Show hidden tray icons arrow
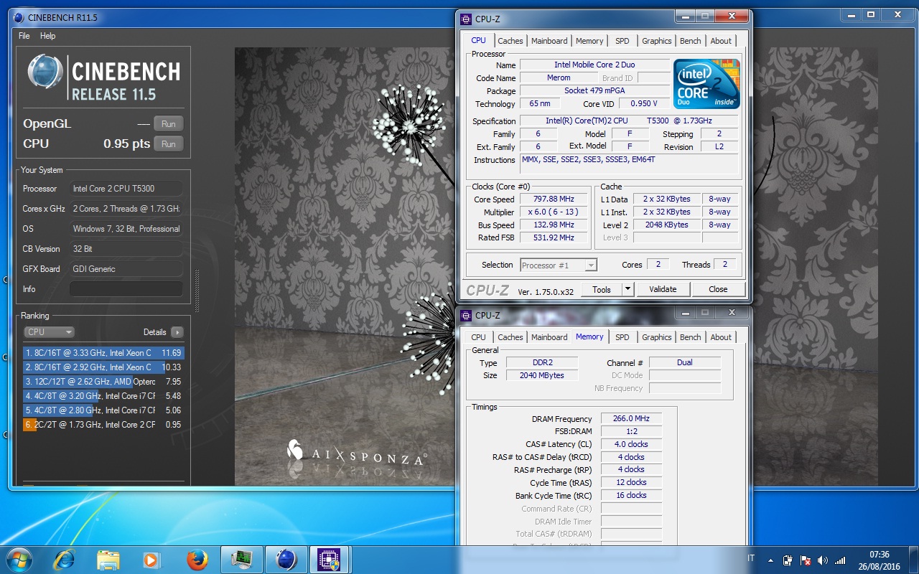Screen dimensions: 919x574 [771, 560]
